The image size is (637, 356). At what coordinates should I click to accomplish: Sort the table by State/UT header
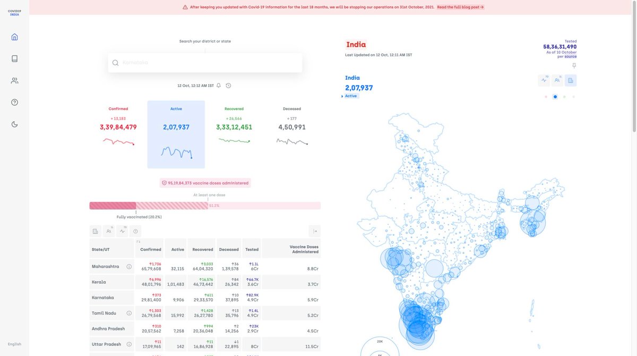[x=111, y=248]
